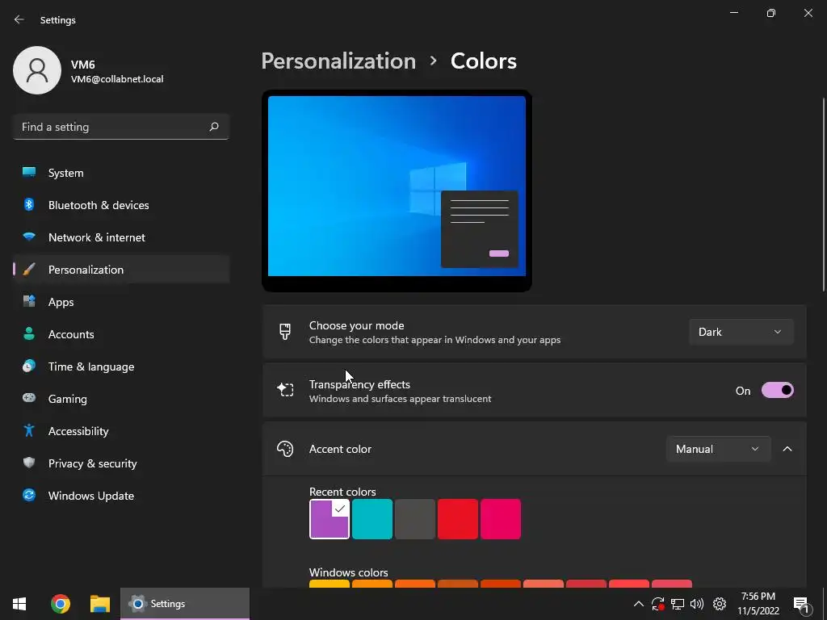Click the vertical scrollbar on the right
This screenshot has width=827, height=620.
(x=823, y=194)
